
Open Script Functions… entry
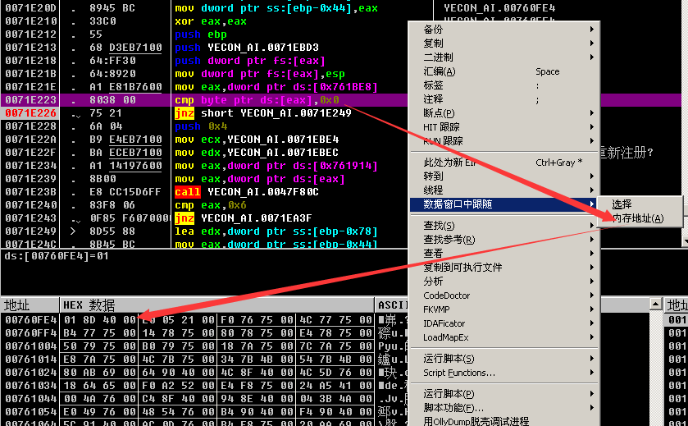click(x=459, y=373)
